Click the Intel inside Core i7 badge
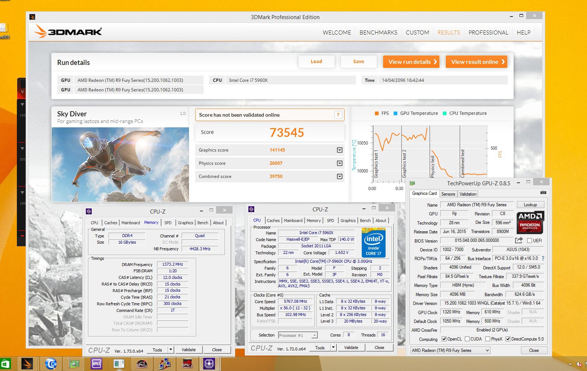Image resolution: width=587 pixels, height=371 pixels. pos(373,243)
